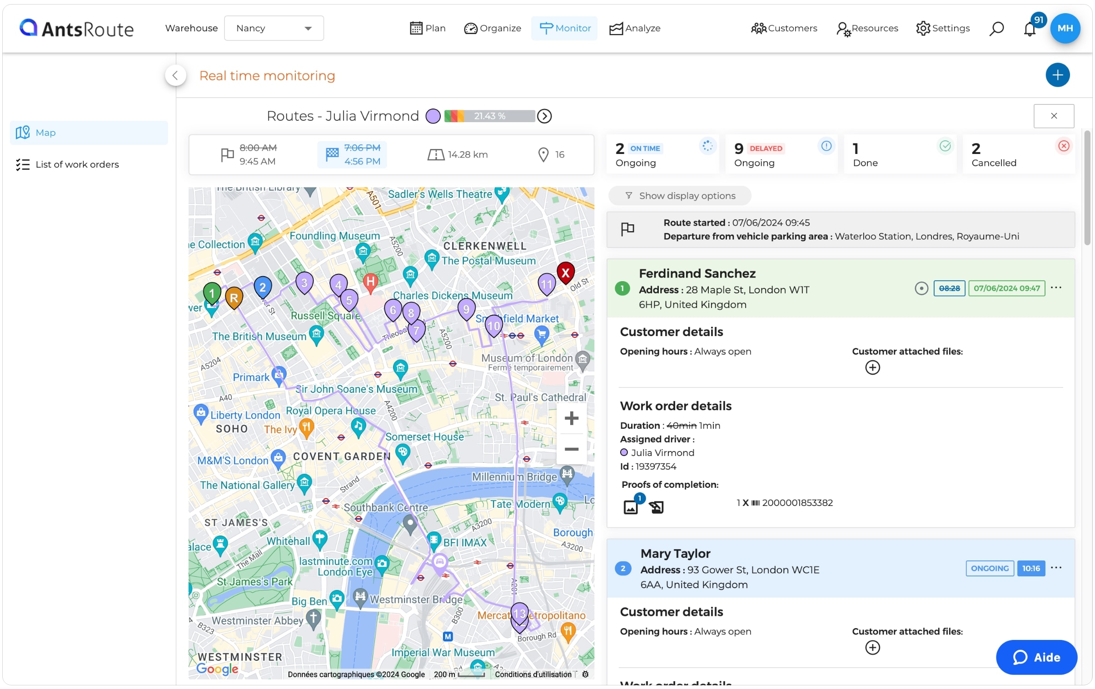Filter by 1 Done card
Viewport: 1095px width, 689px height.
click(900, 154)
